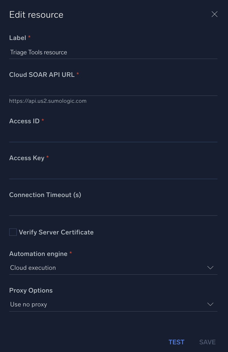The image size is (228, 352).
Task: Select the Edit resource dialog title
Action: pos(36,15)
